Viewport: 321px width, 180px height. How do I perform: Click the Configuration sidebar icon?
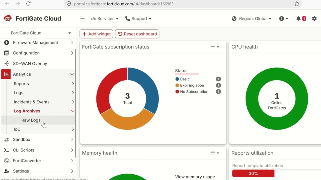pyautogui.click(x=7, y=53)
